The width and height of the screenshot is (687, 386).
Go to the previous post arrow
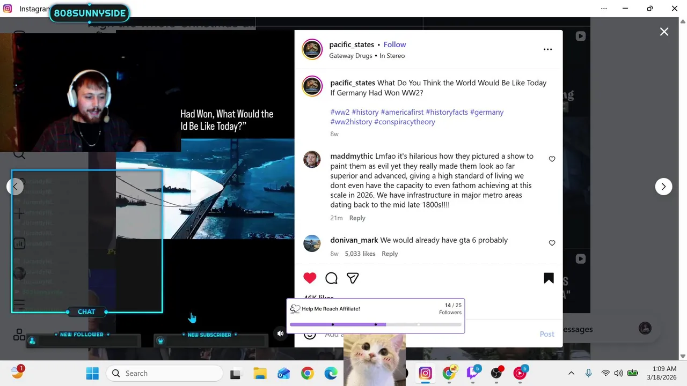tap(15, 187)
